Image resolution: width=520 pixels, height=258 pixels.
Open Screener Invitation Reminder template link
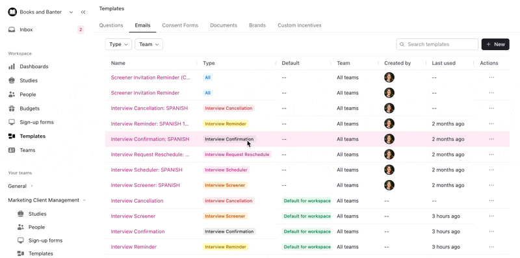(145, 93)
